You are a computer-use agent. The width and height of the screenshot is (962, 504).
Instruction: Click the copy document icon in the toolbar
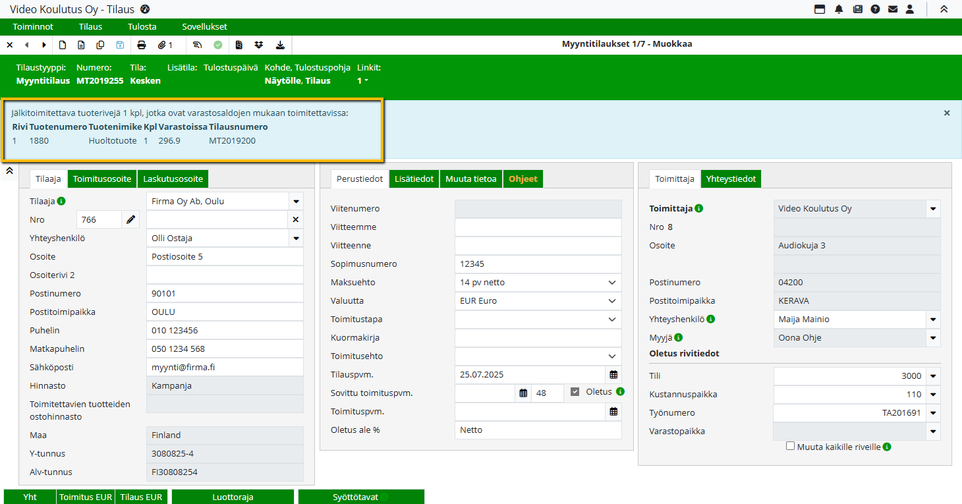coord(100,45)
